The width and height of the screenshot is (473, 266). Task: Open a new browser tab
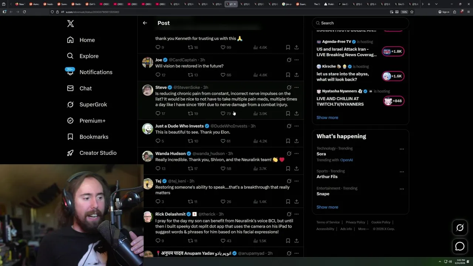tap(429, 4)
